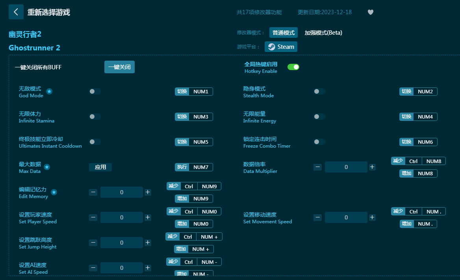Image resolution: width=460 pixels, height=280 pixels.
Task: Increase Edit Memory with plus button
Action: point(148,192)
